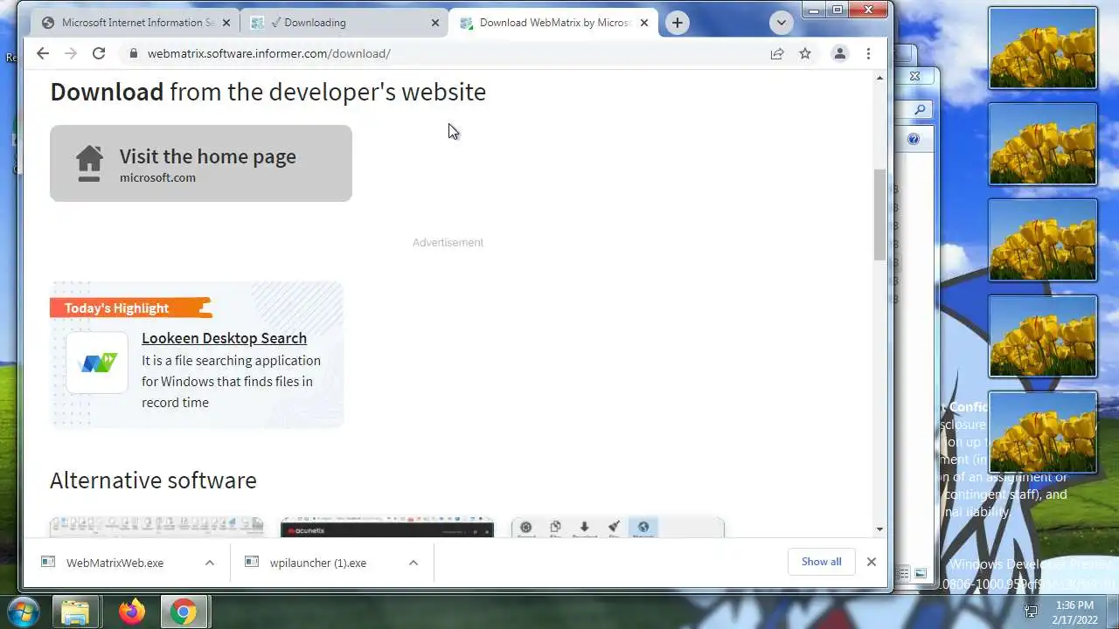This screenshot has height=629, width=1119.
Task: Click Visit the home page button
Action: coord(201,163)
